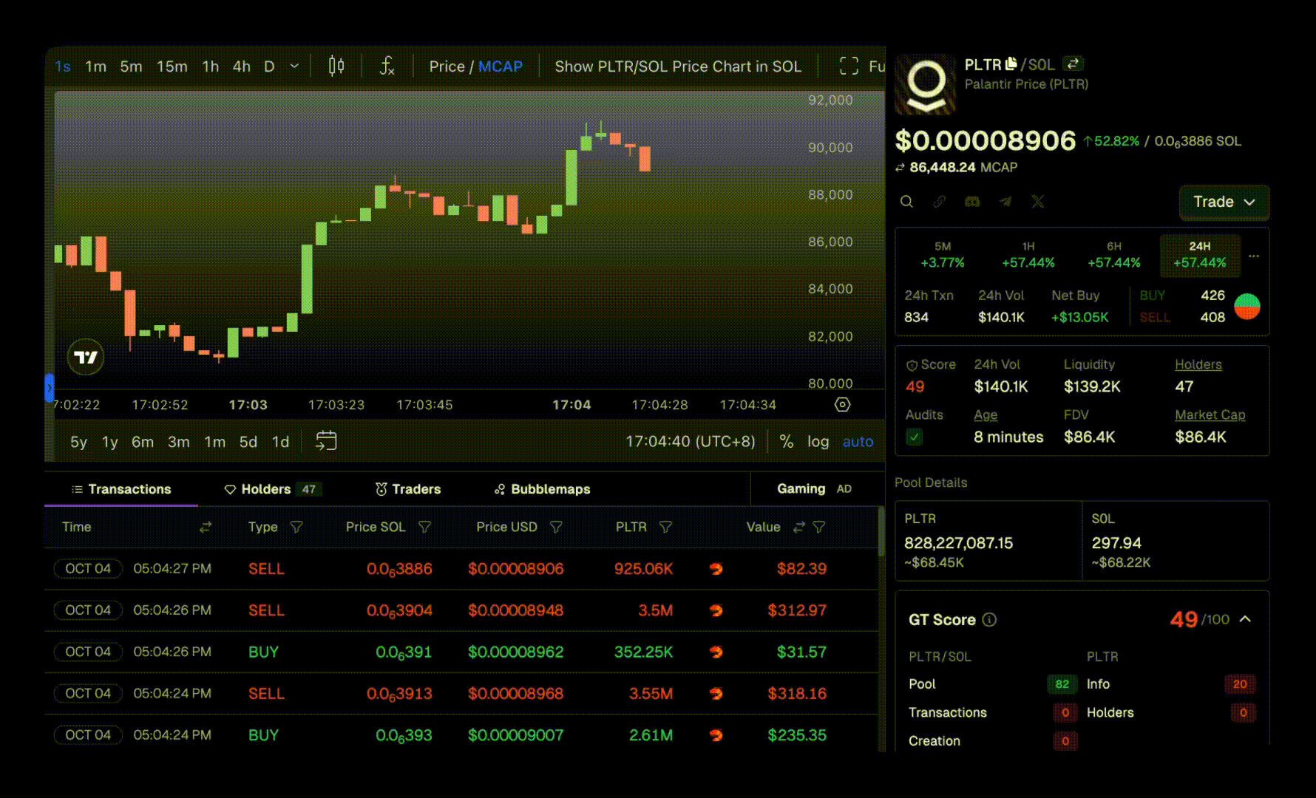1316x798 pixels.
Task: Click the search icon in the token panel
Action: [x=906, y=202]
